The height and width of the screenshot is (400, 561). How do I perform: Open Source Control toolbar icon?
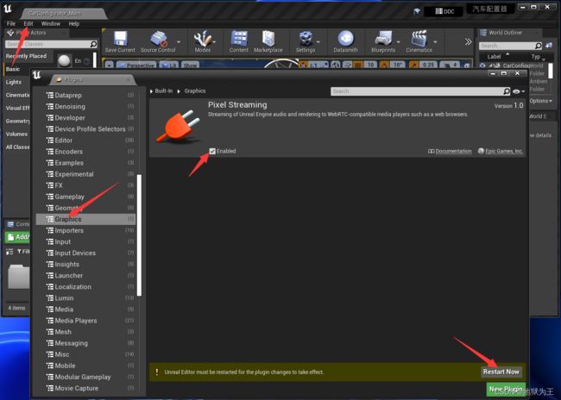point(158,42)
